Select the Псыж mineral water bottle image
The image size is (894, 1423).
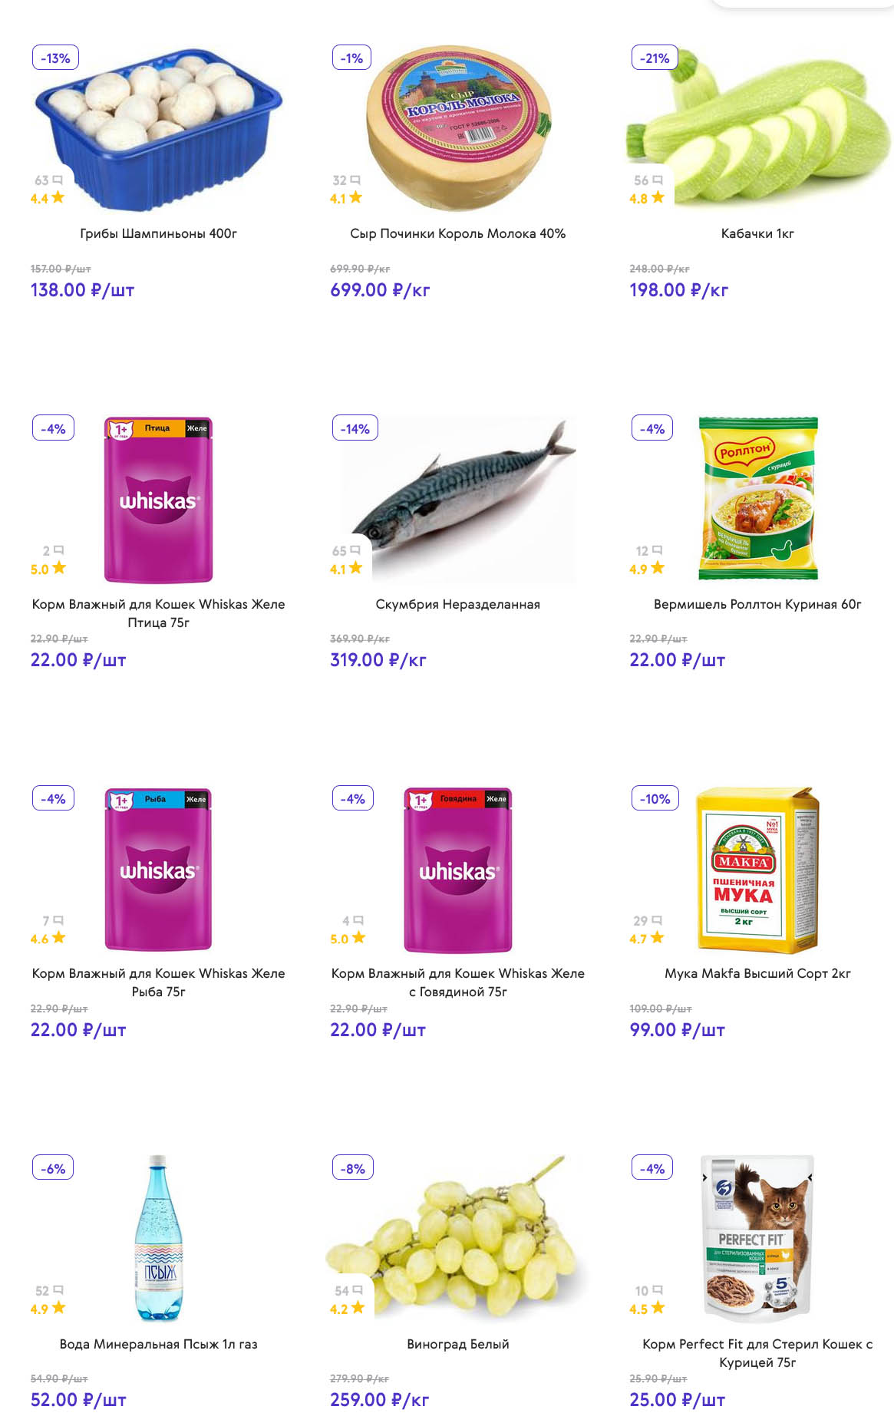[x=159, y=1237]
